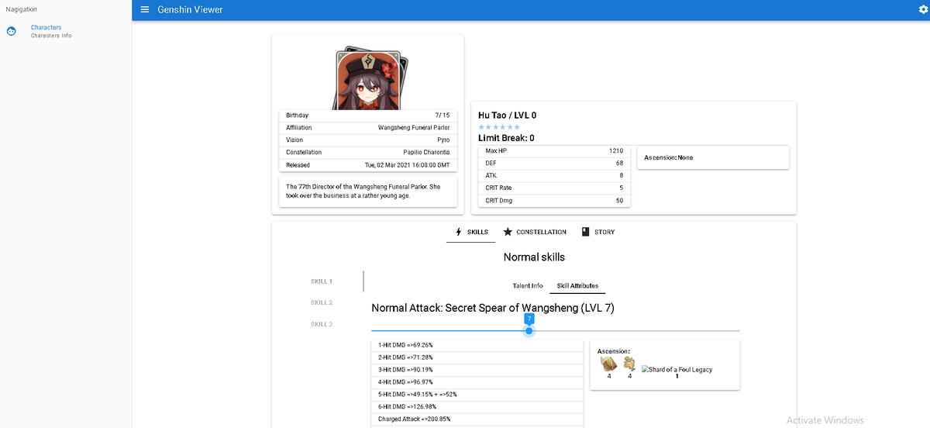Viewport: 930px width, 428px height.
Task: Click the DEF 68 stat row
Action: [554, 163]
